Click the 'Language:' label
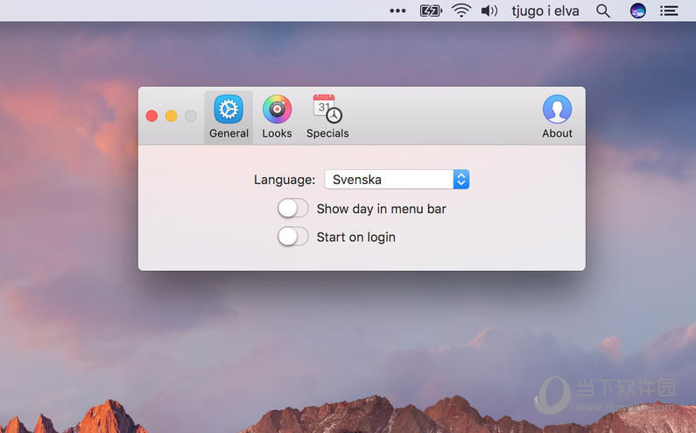Image resolution: width=696 pixels, height=433 pixels. pyautogui.click(x=285, y=180)
